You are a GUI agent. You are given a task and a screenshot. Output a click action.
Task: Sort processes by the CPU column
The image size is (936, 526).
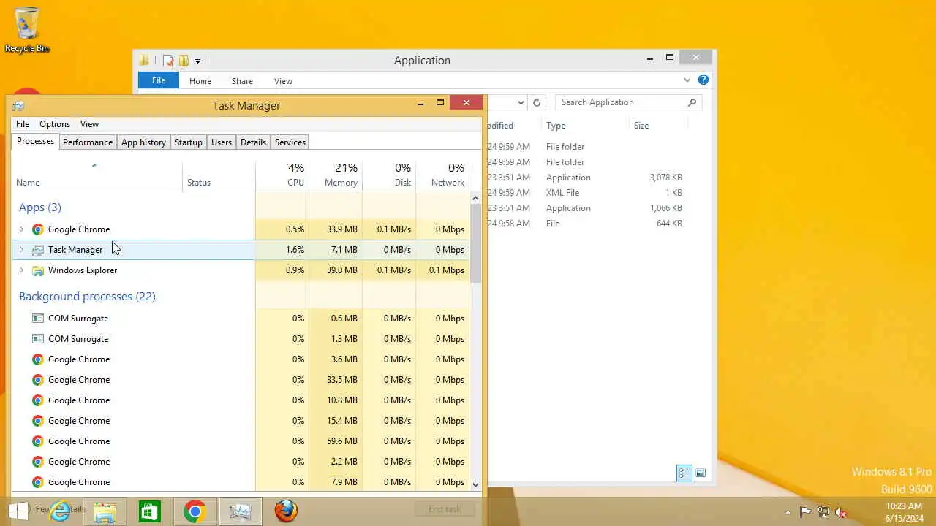pos(282,175)
